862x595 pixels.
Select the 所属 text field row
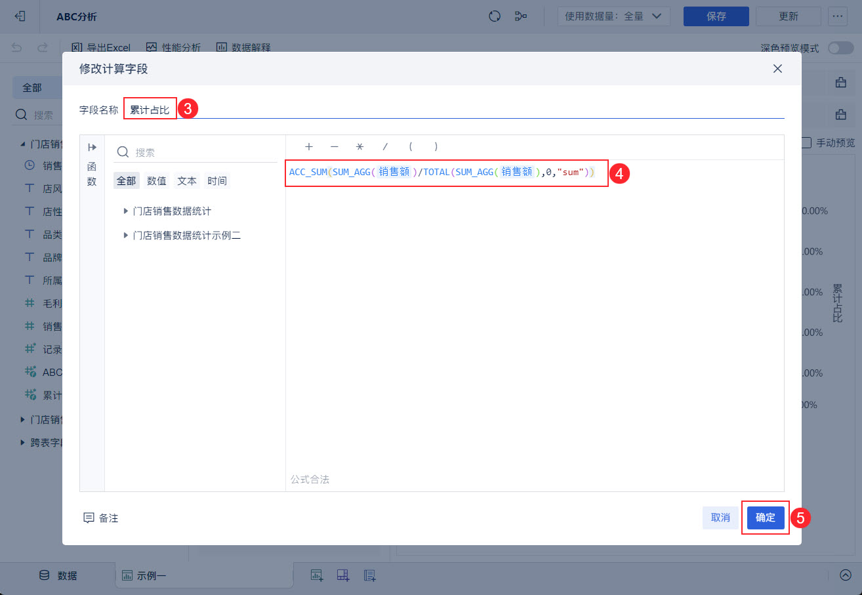click(x=43, y=280)
